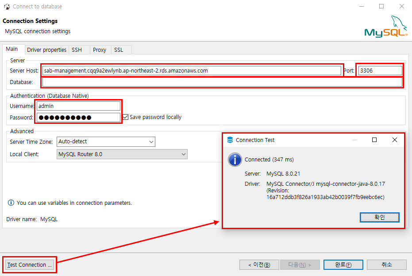Click the DBeaver app icon in title bar

pyautogui.click(x=7, y=7)
